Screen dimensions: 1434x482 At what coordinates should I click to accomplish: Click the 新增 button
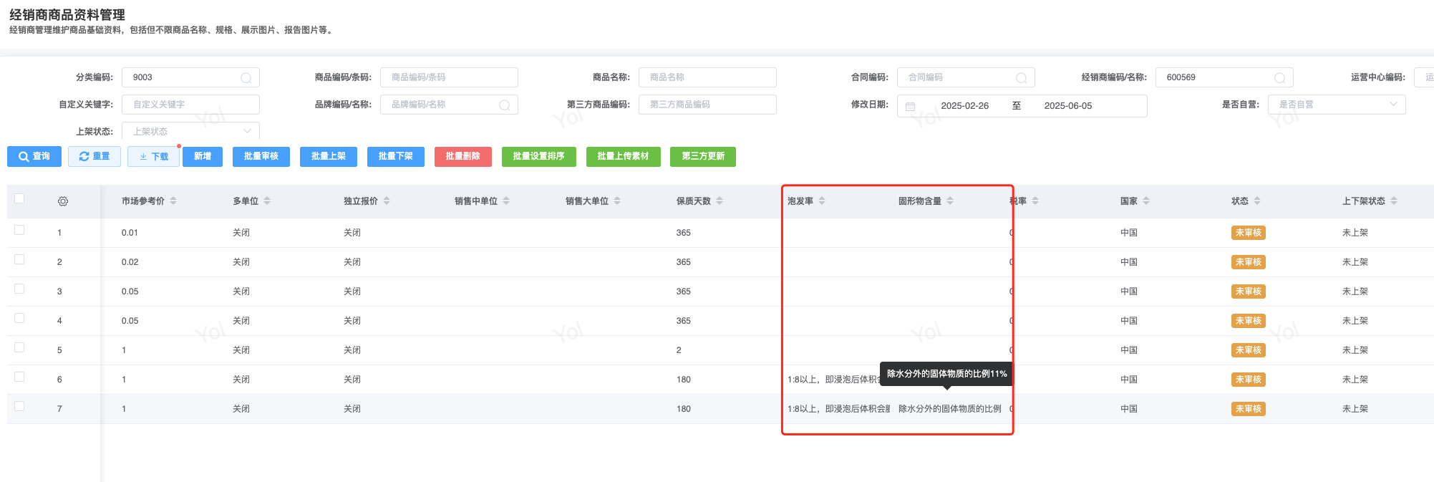pyautogui.click(x=203, y=157)
